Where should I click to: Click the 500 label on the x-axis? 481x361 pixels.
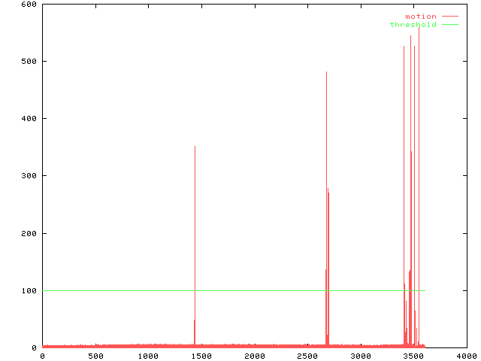pos(95,356)
